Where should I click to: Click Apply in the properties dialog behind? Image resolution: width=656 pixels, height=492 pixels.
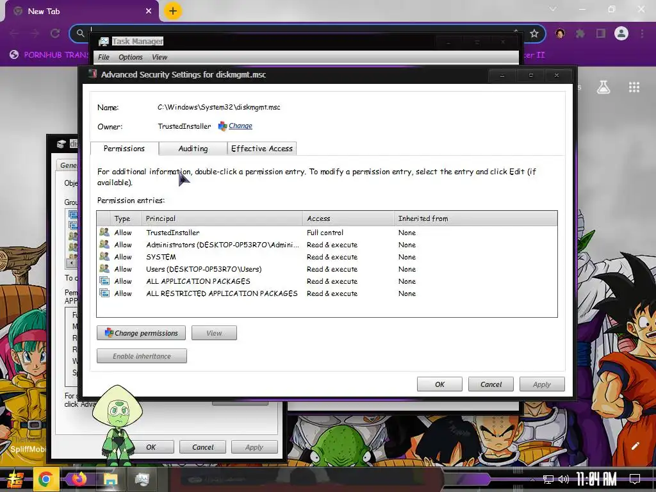(x=254, y=447)
